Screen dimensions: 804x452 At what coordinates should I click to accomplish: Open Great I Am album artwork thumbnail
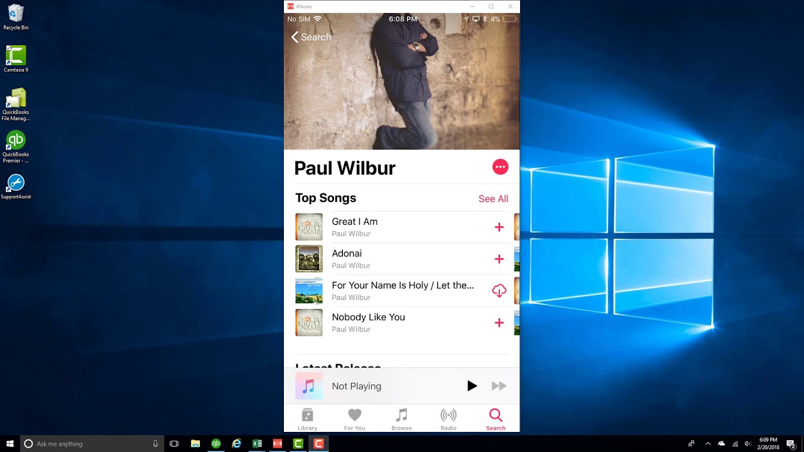tap(309, 227)
